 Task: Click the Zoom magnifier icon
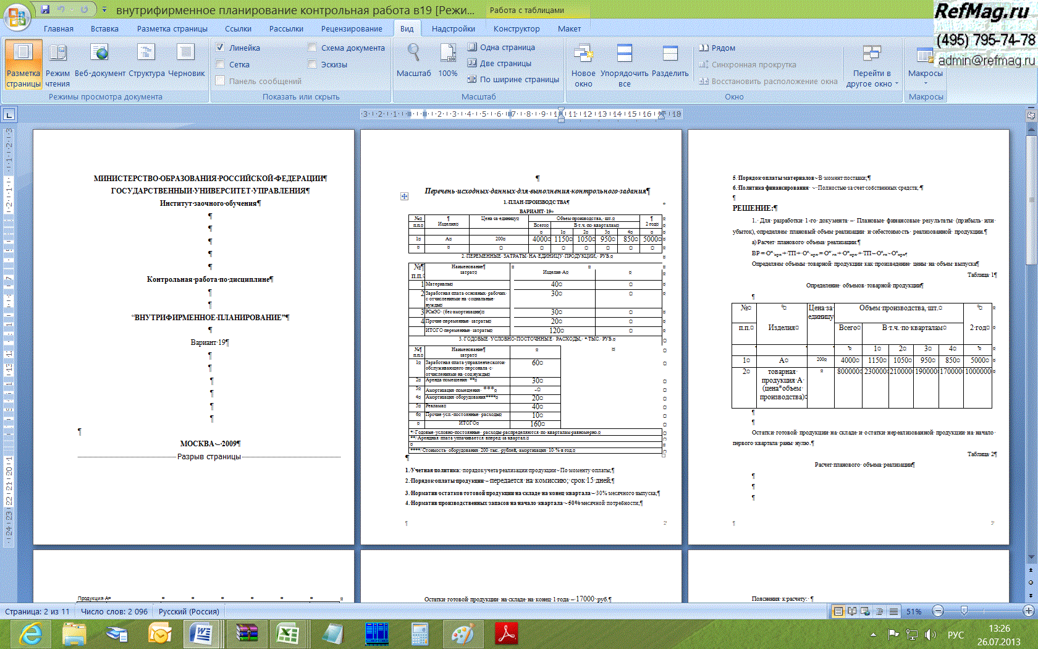413,54
